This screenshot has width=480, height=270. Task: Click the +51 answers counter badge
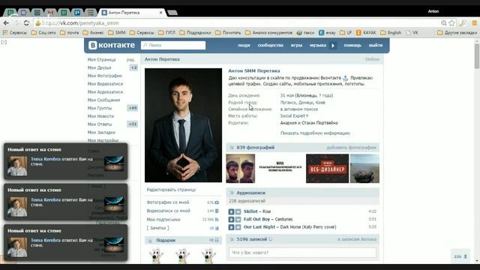pos(133,124)
